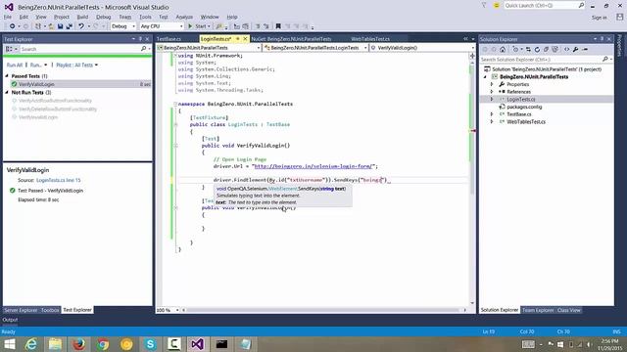Click the View Code icon in Solution Explorer
This screenshot has height=352, width=627.
566,50
